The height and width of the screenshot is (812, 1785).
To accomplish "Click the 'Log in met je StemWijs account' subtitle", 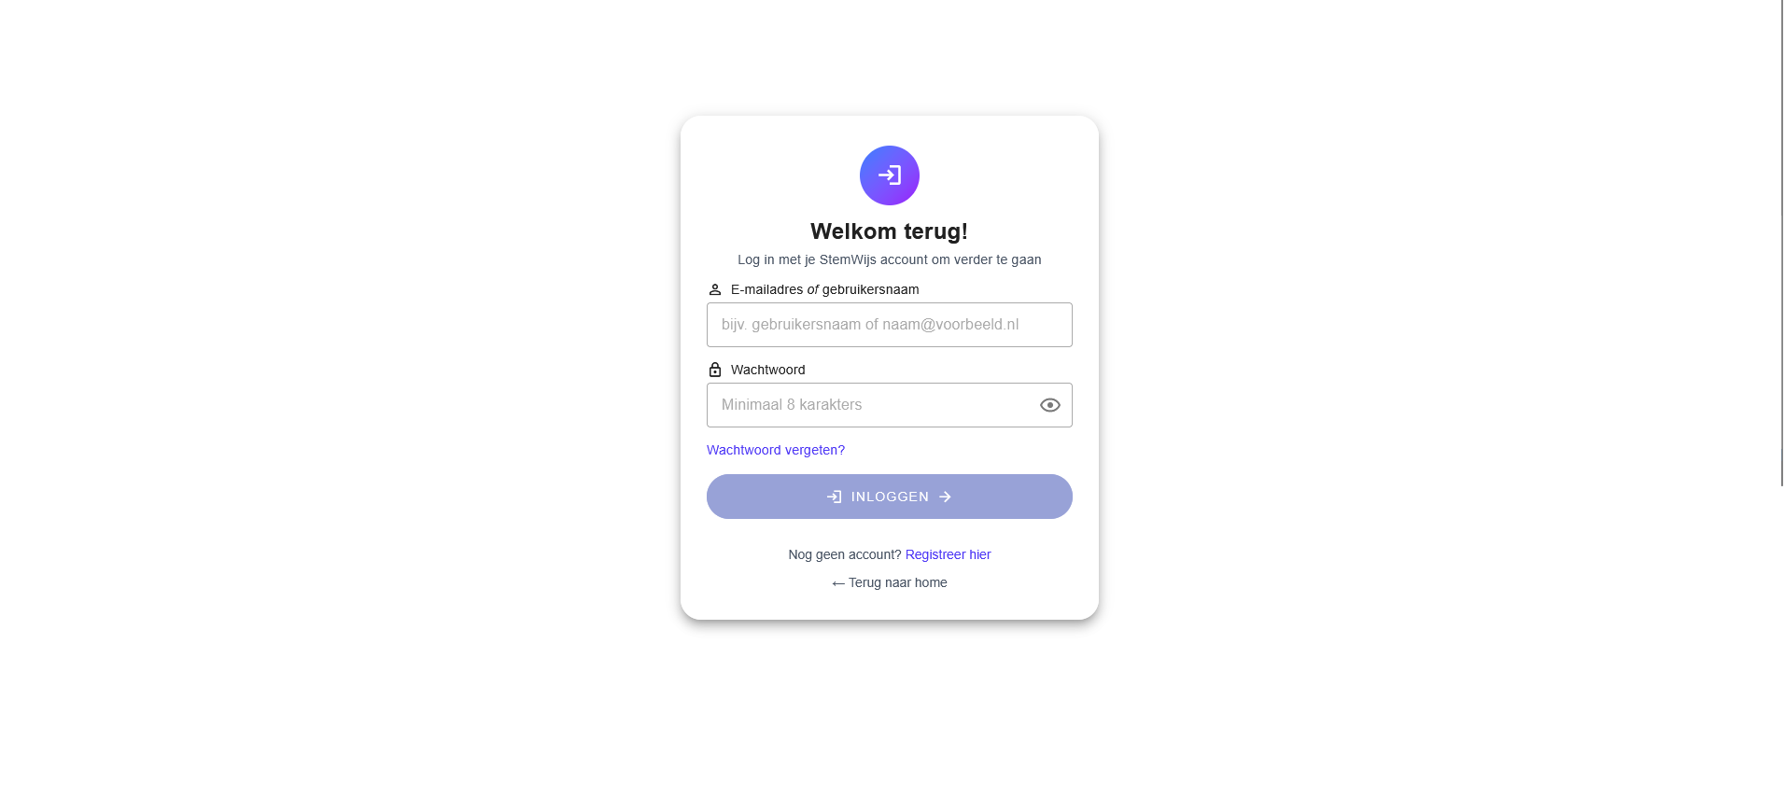I will (x=889, y=259).
